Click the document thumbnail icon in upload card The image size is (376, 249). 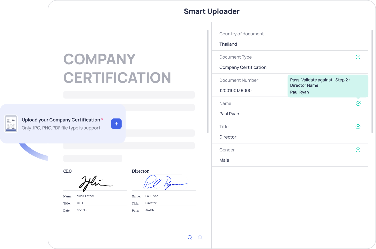[11, 124]
